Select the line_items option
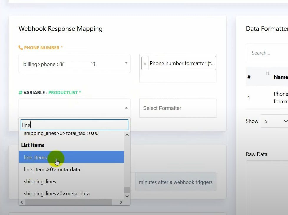288x215 pixels. 35,158
